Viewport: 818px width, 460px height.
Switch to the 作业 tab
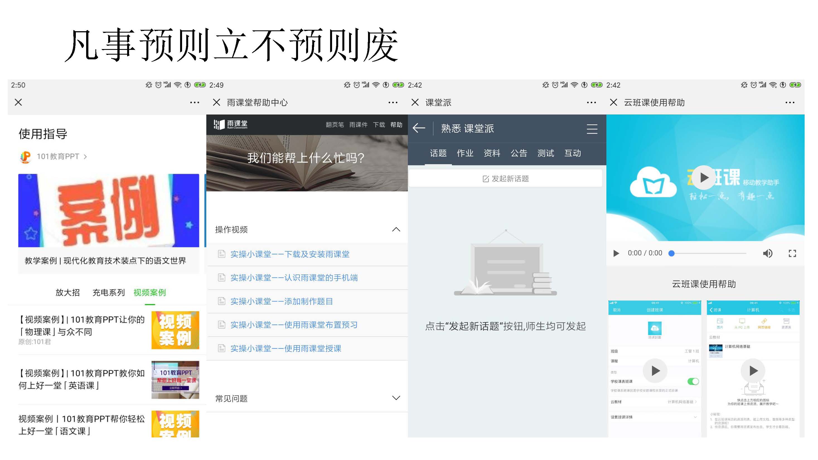465,153
